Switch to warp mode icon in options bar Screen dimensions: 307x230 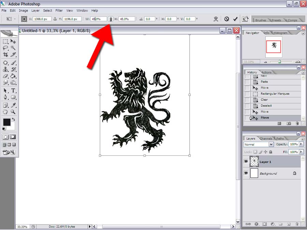(216, 19)
